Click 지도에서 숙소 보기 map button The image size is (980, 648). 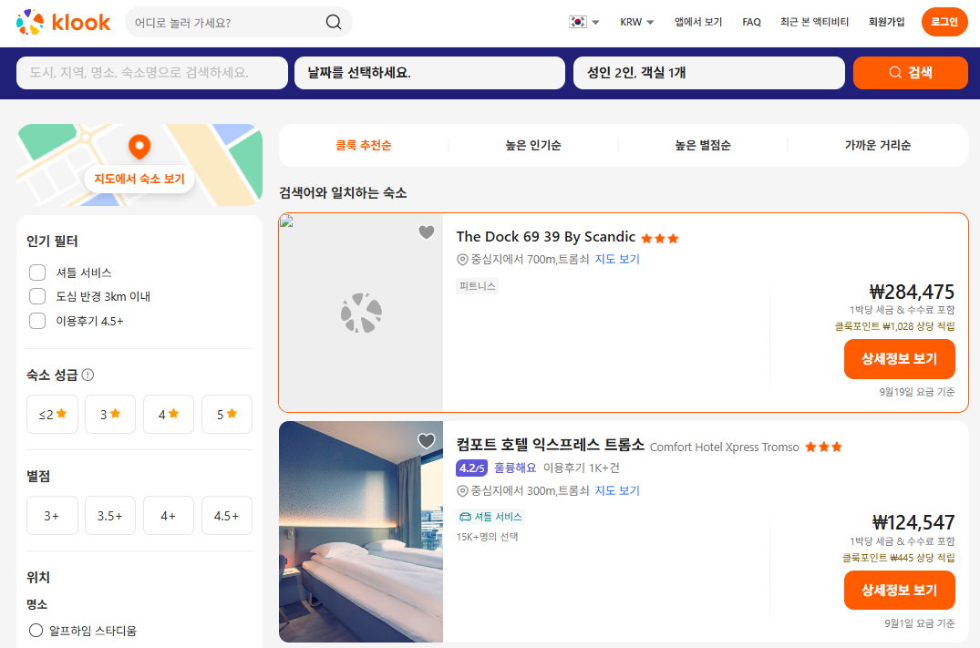(x=139, y=179)
